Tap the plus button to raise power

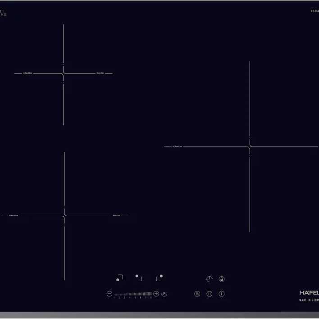pos(156,294)
